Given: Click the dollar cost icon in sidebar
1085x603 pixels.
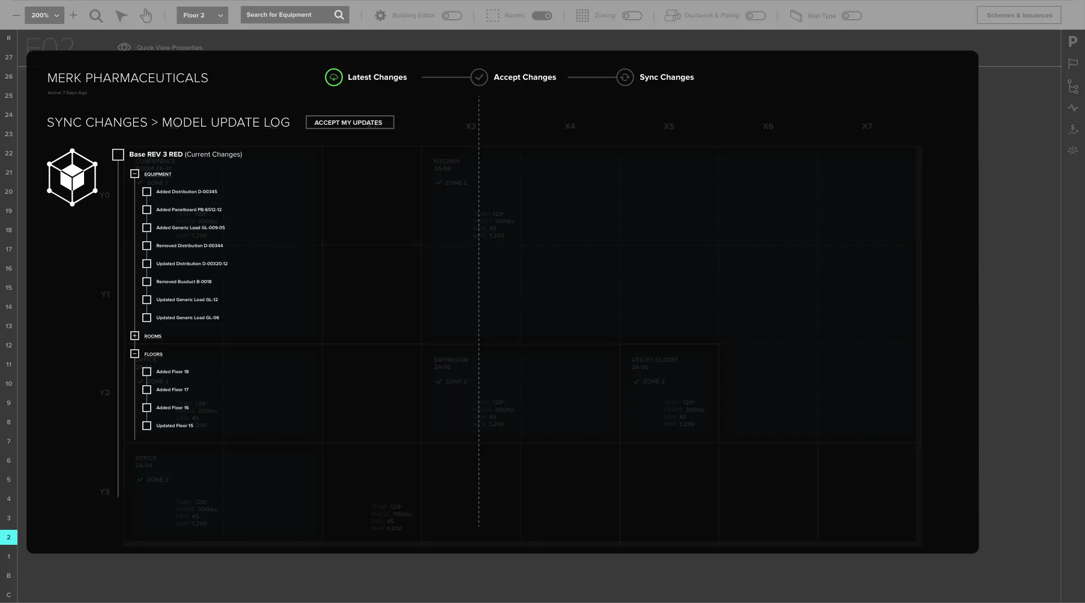Looking at the screenshot, I should 1073,129.
